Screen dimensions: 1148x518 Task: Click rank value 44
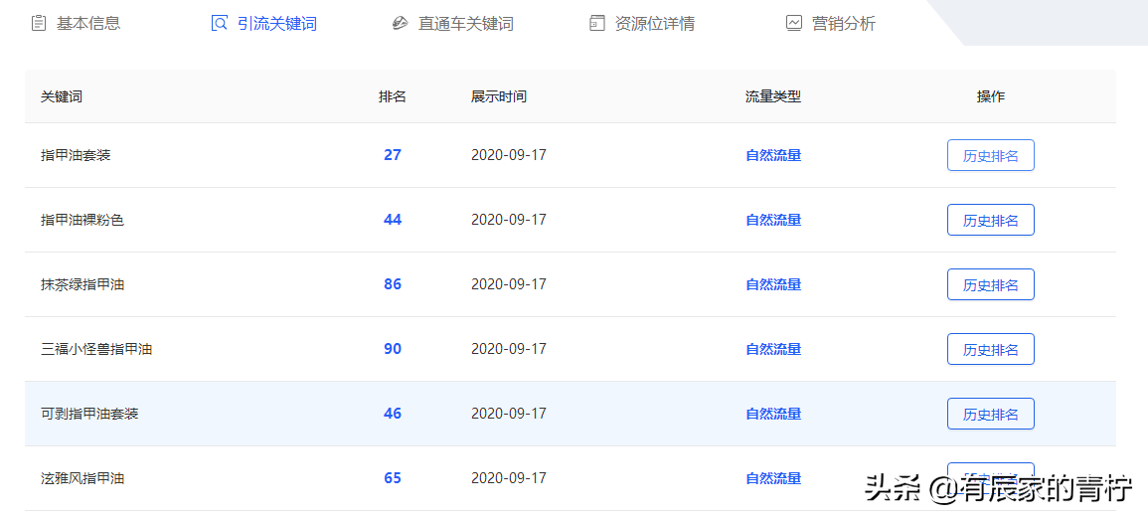[x=393, y=220]
